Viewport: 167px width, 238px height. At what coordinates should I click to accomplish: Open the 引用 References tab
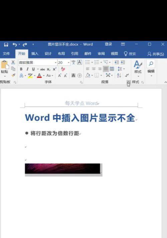(x=74, y=53)
